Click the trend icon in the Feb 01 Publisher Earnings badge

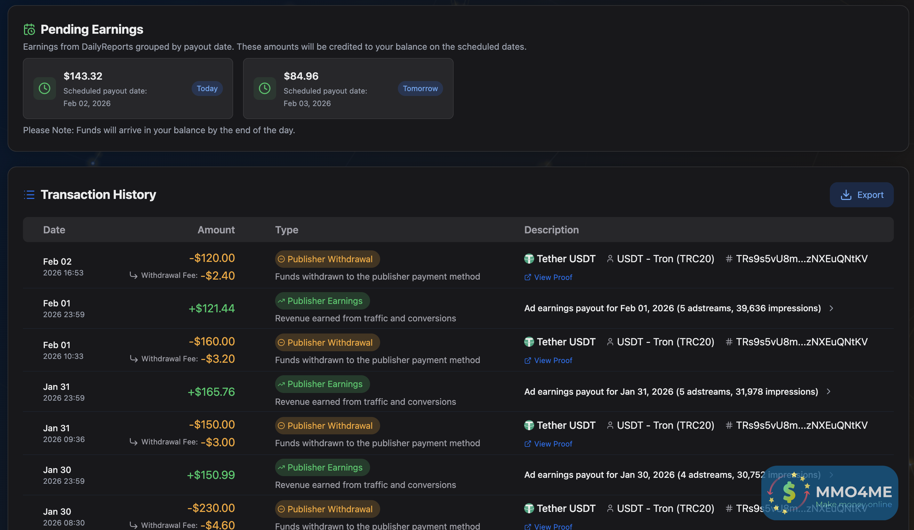coord(281,301)
